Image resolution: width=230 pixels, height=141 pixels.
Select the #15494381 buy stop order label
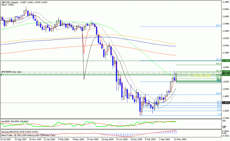pyautogui.click(x=11, y=72)
